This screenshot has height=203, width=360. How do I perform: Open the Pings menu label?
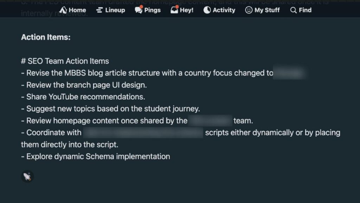tap(152, 10)
